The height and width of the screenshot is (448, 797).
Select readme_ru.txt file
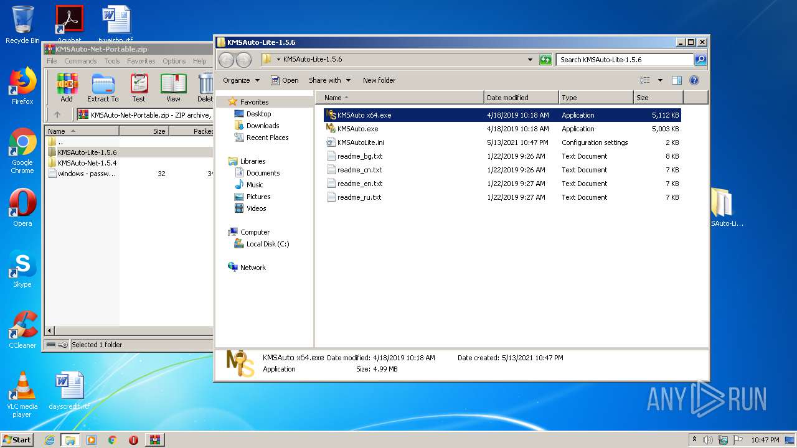[502, 197]
